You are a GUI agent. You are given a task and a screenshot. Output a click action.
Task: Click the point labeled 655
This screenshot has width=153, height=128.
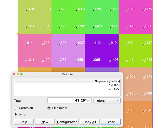[x=76, y=61]
